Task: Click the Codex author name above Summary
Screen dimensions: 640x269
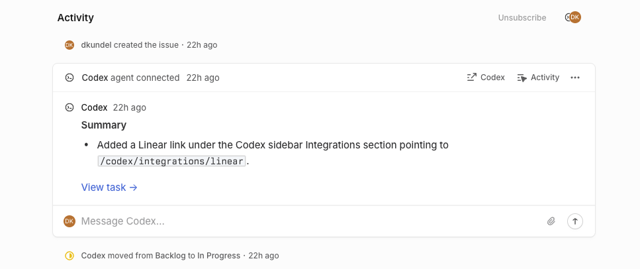Action: pyautogui.click(x=94, y=107)
